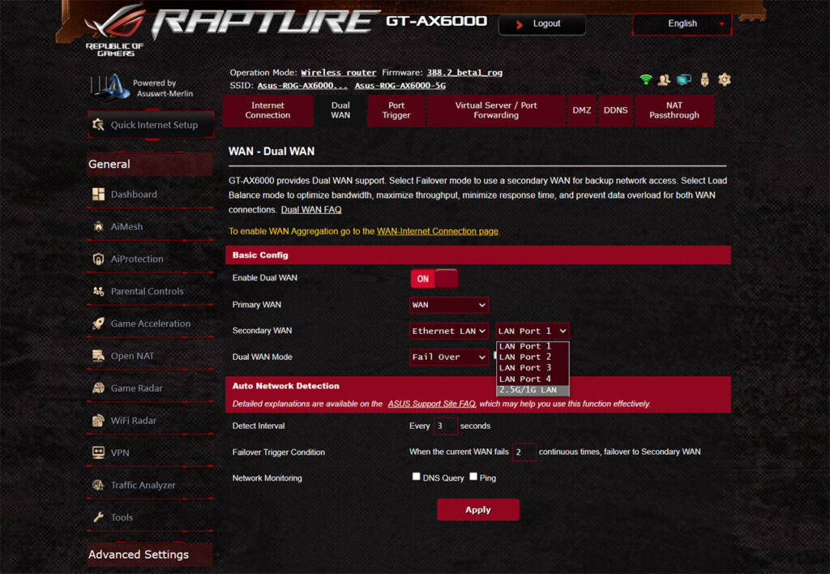Select the VPN sidebar icon
Screen dimensions: 830x574
point(101,452)
